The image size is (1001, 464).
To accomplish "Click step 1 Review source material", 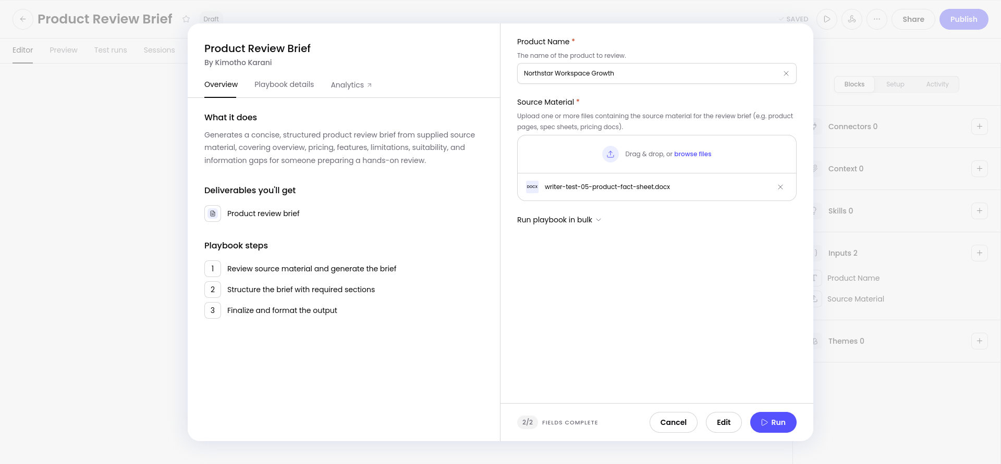I will 300,269.
